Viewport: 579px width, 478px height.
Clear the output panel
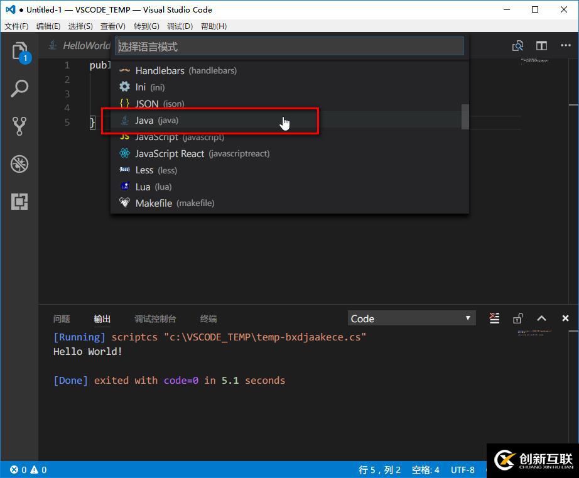494,318
